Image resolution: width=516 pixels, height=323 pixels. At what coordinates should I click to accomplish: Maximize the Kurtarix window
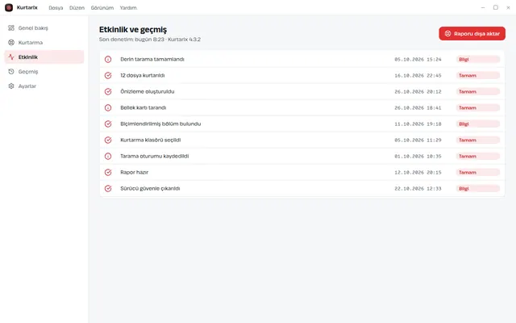(495, 7)
